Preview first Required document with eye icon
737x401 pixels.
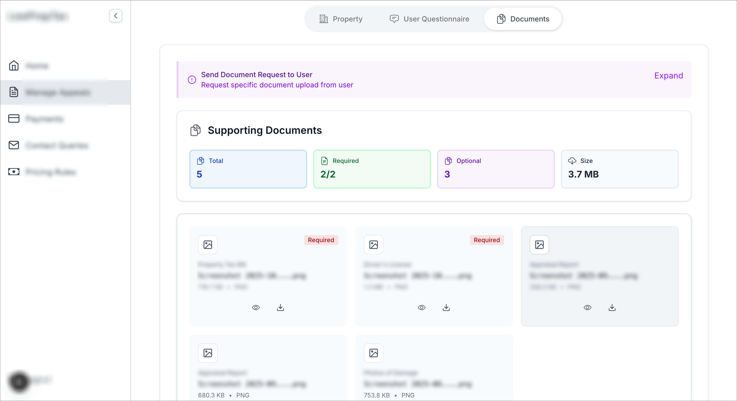pos(256,308)
